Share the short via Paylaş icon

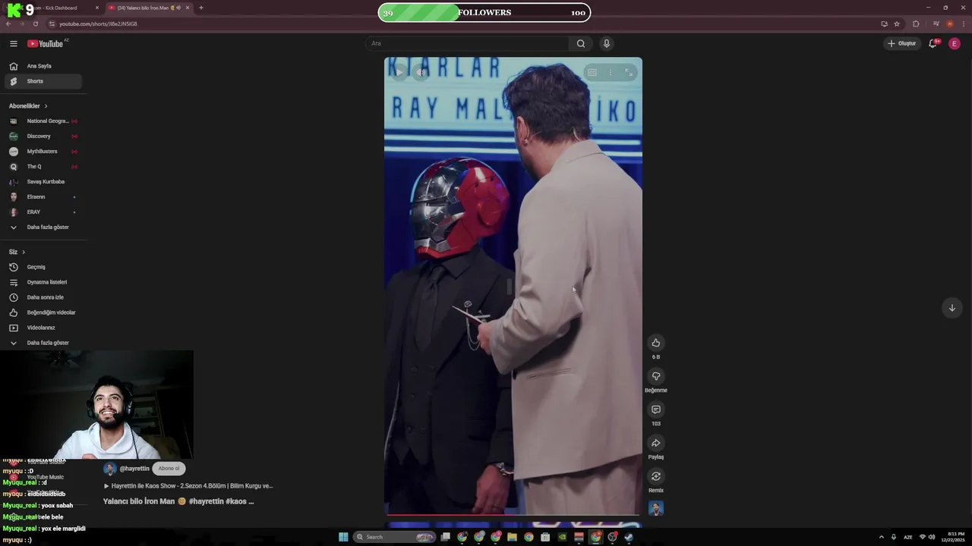[656, 443]
